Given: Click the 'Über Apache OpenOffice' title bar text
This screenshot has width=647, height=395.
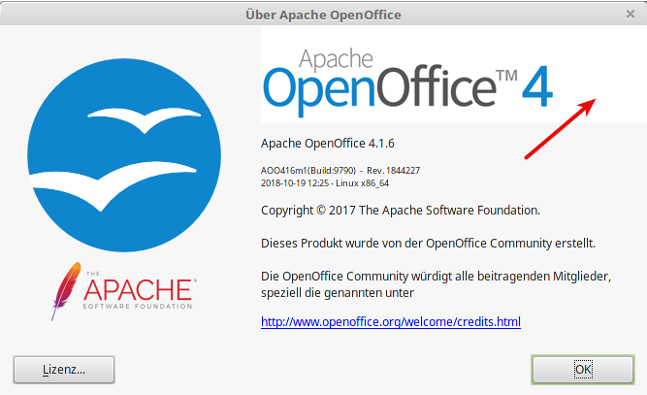Looking at the screenshot, I should [x=324, y=15].
